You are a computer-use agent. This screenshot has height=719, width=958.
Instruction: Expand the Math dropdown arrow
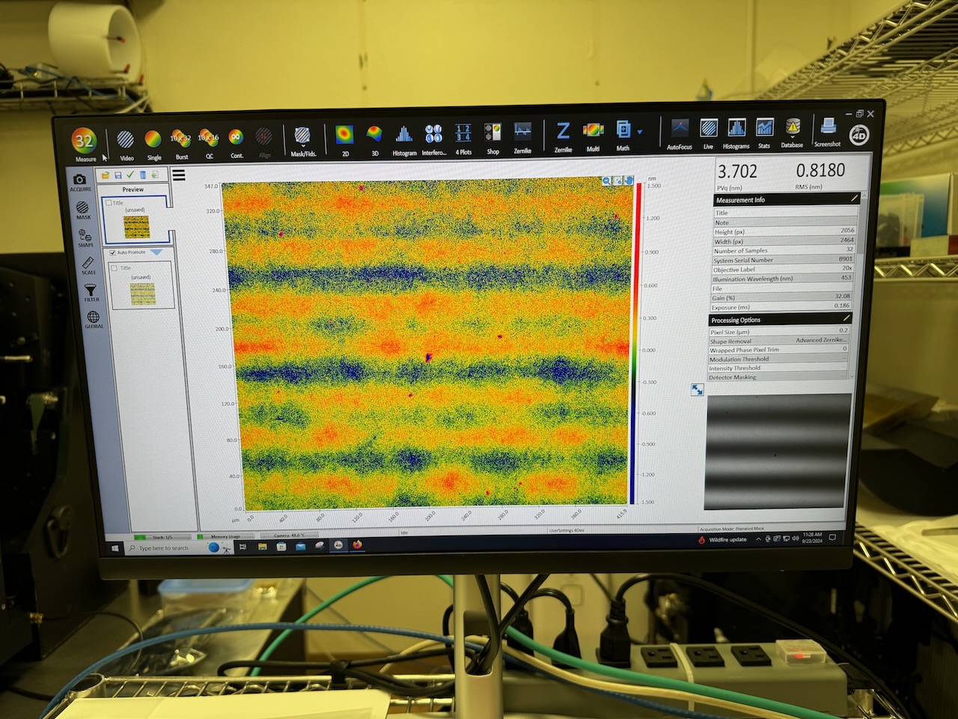pyautogui.click(x=640, y=132)
